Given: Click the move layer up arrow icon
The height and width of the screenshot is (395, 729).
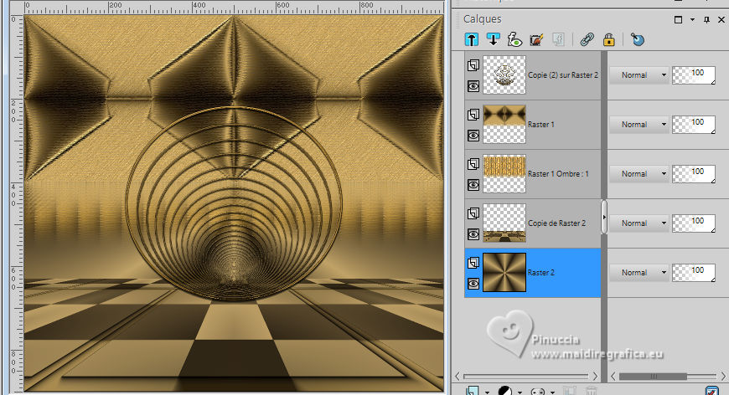Looking at the screenshot, I should [472, 38].
